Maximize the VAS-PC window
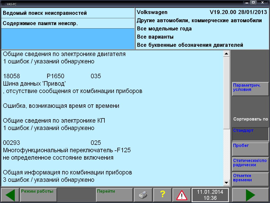The image size is (270, 203). [x=253, y=3]
